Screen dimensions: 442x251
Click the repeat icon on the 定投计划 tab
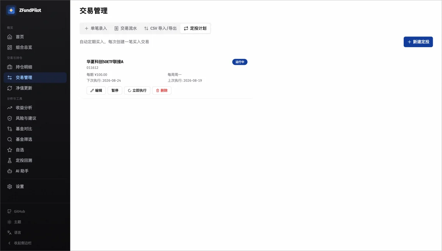(x=186, y=28)
